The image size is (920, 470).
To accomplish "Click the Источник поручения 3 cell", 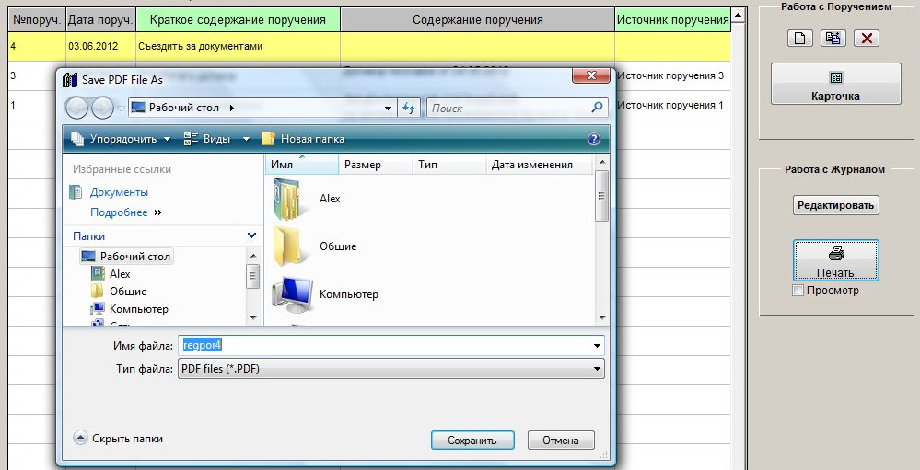I will click(672, 75).
